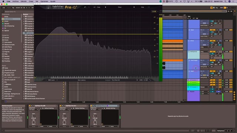Open the Opciones menu
The image size is (237, 133).
[x=44, y=1]
